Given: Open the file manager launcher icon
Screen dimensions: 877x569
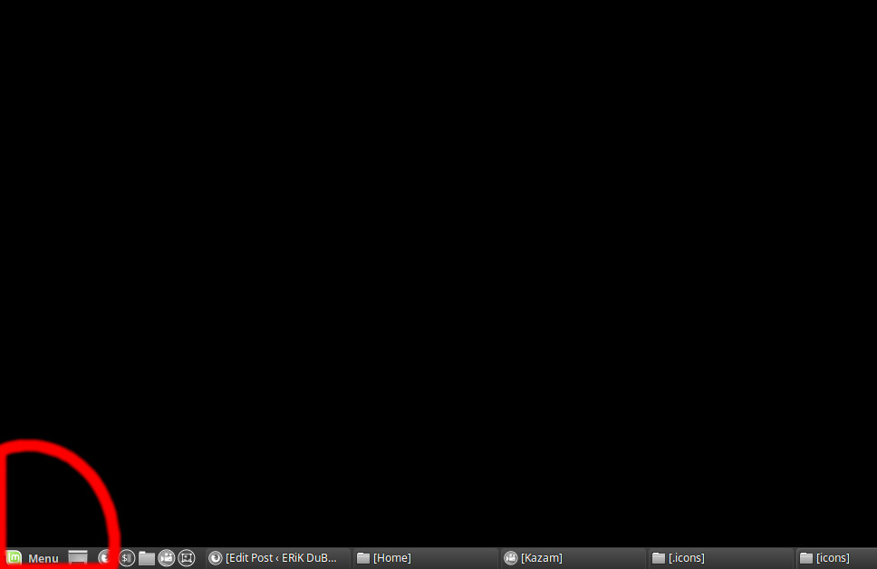Looking at the screenshot, I should tap(147, 557).
